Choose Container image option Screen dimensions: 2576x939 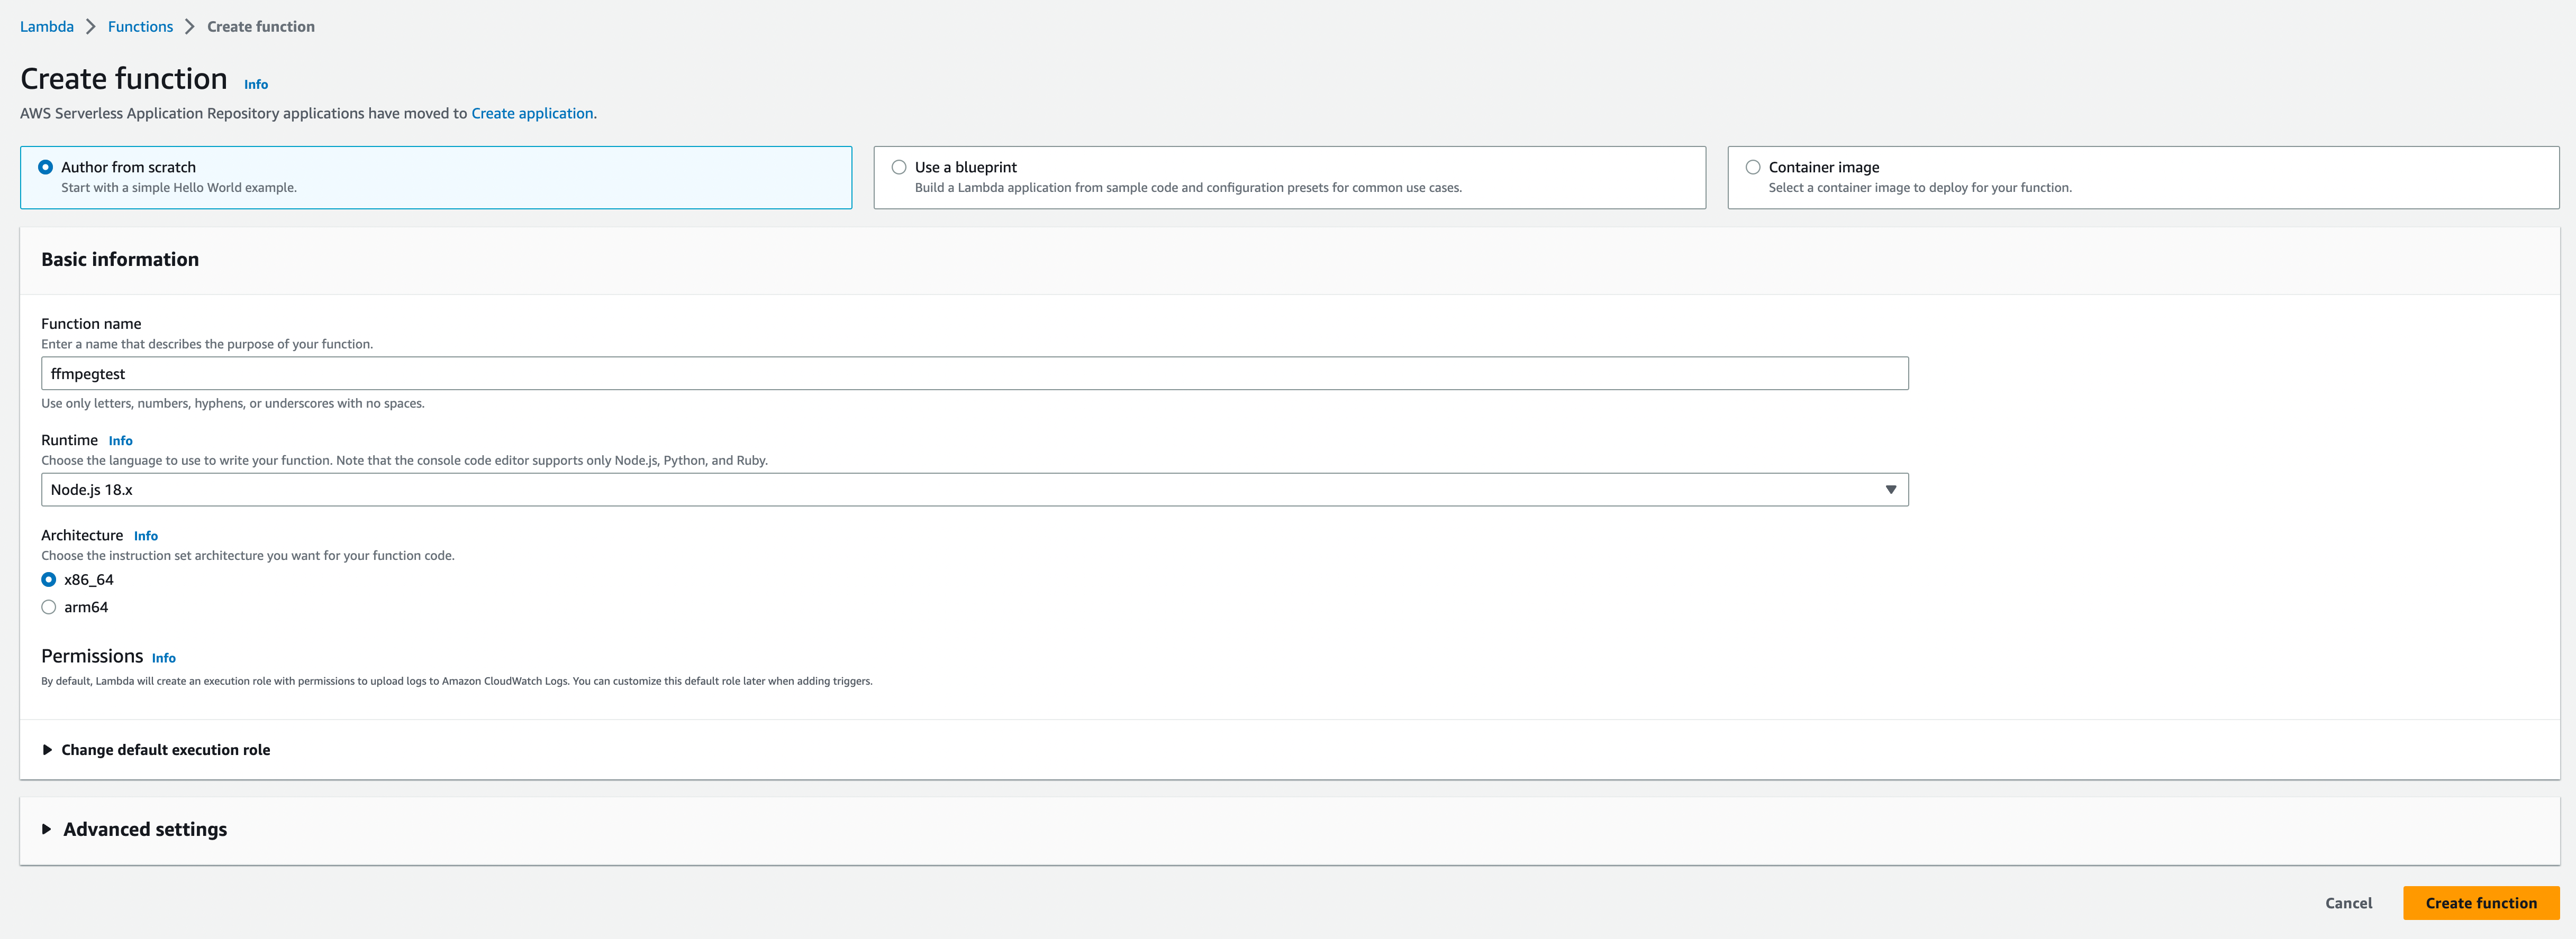coord(1753,168)
